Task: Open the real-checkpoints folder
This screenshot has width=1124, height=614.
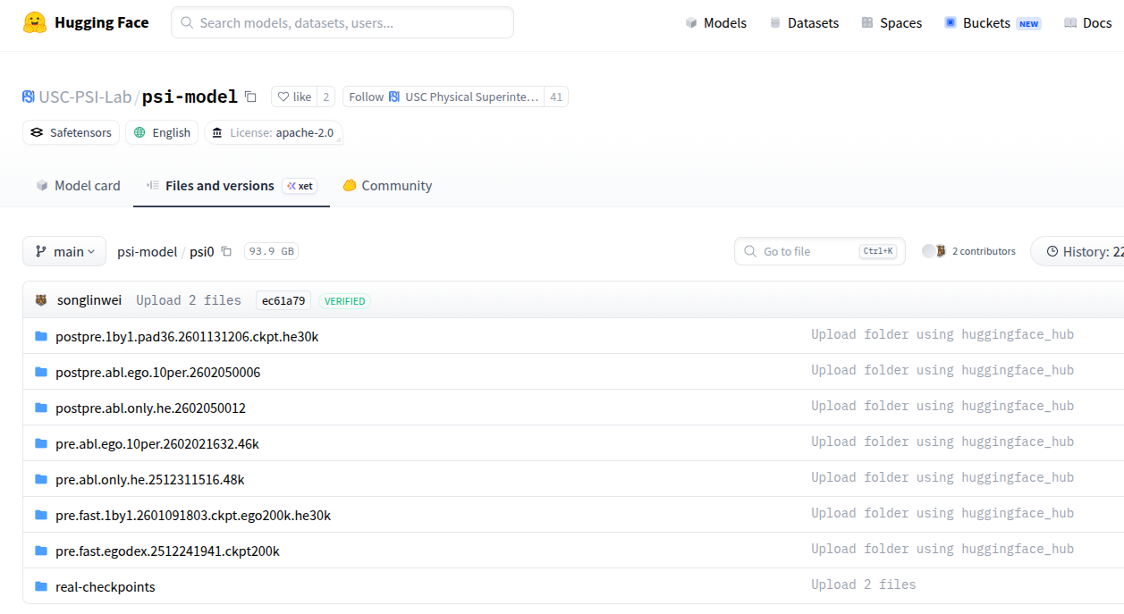Action: tap(106, 586)
